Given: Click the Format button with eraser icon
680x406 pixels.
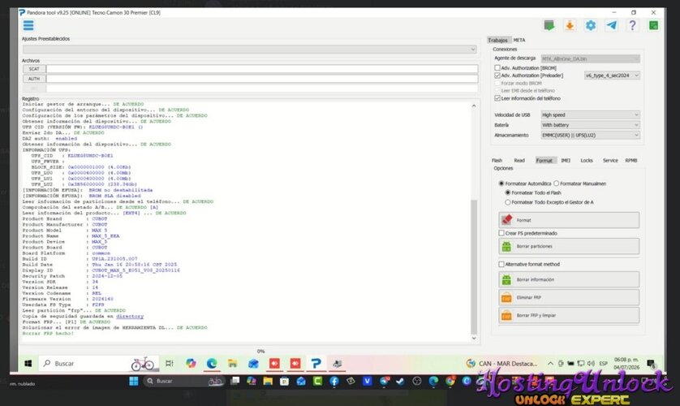Looking at the screenshot, I should click(x=569, y=220).
